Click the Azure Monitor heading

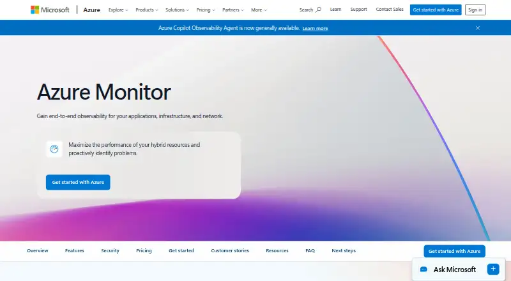click(x=103, y=92)
